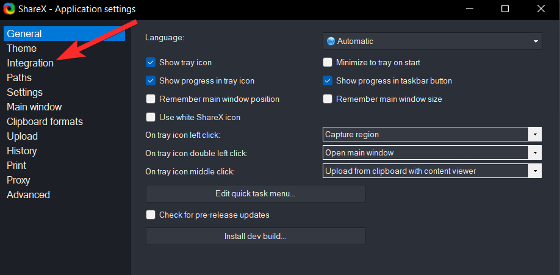
Task: Click Edit quick task menu button
Action: click(255, 193)
